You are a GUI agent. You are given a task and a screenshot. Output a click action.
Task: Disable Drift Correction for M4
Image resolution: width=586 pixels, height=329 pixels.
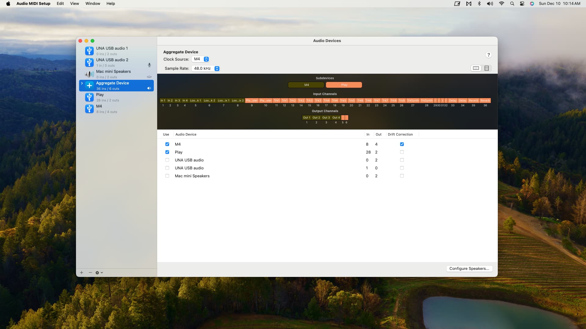(402, 144)
